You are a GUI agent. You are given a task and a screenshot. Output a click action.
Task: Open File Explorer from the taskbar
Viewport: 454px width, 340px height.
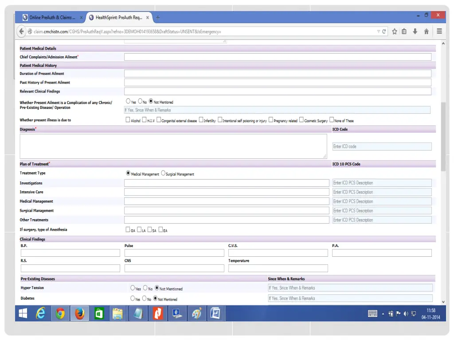pos(117,313)
